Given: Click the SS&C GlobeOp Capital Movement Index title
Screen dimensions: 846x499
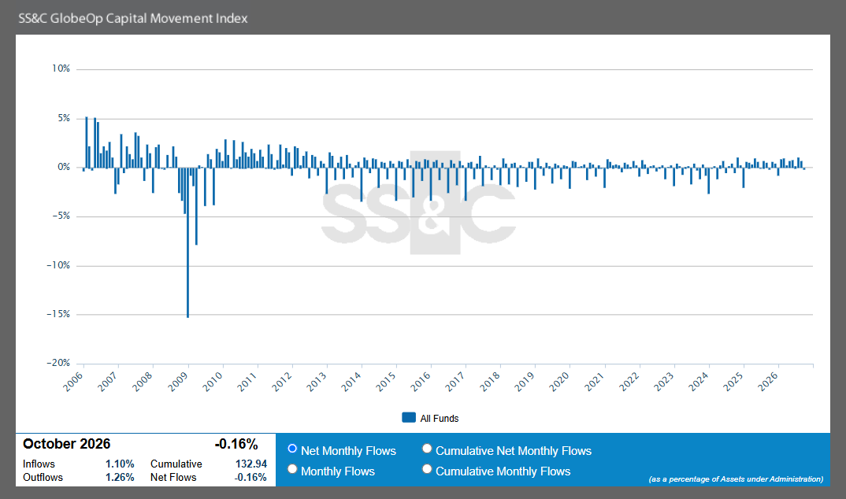Looking at the screenshot, I should pyautogui.click(x=132, y=18).
